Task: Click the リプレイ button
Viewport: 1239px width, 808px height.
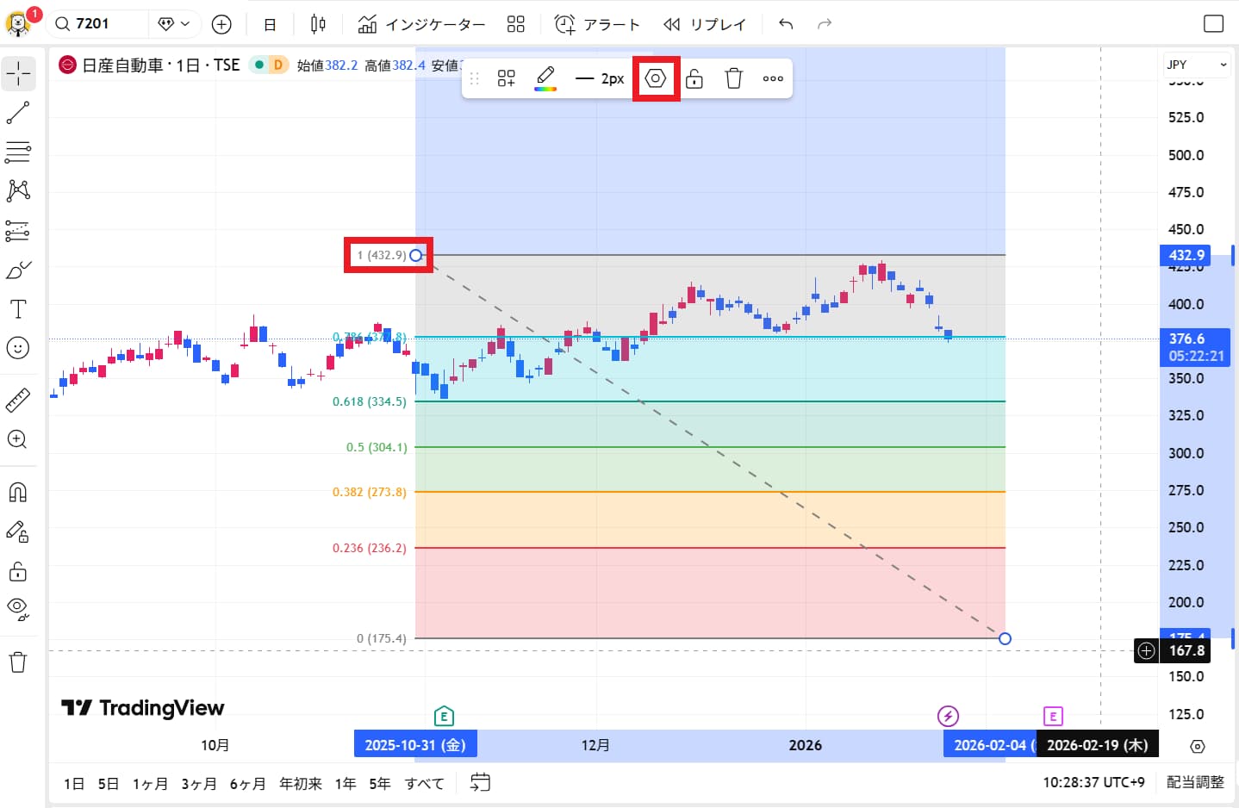Action: coord(705,24)
